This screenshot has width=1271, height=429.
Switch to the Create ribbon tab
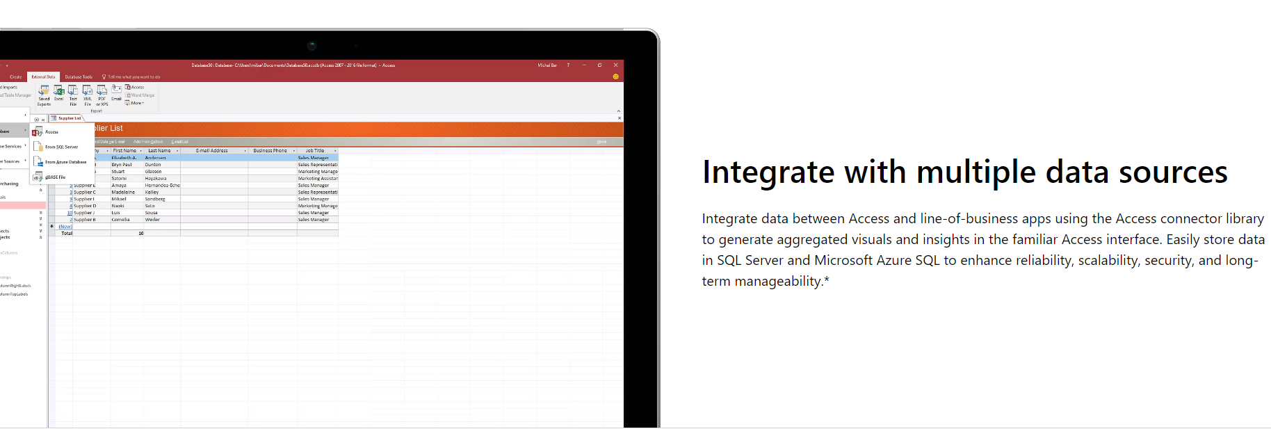click(16, 77)
